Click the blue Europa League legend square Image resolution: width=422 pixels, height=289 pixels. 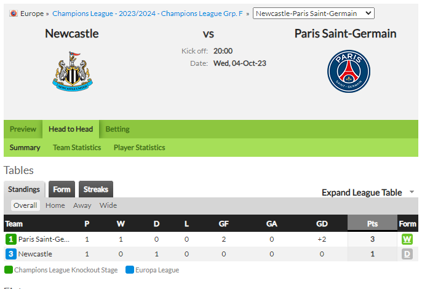(130, 269)
